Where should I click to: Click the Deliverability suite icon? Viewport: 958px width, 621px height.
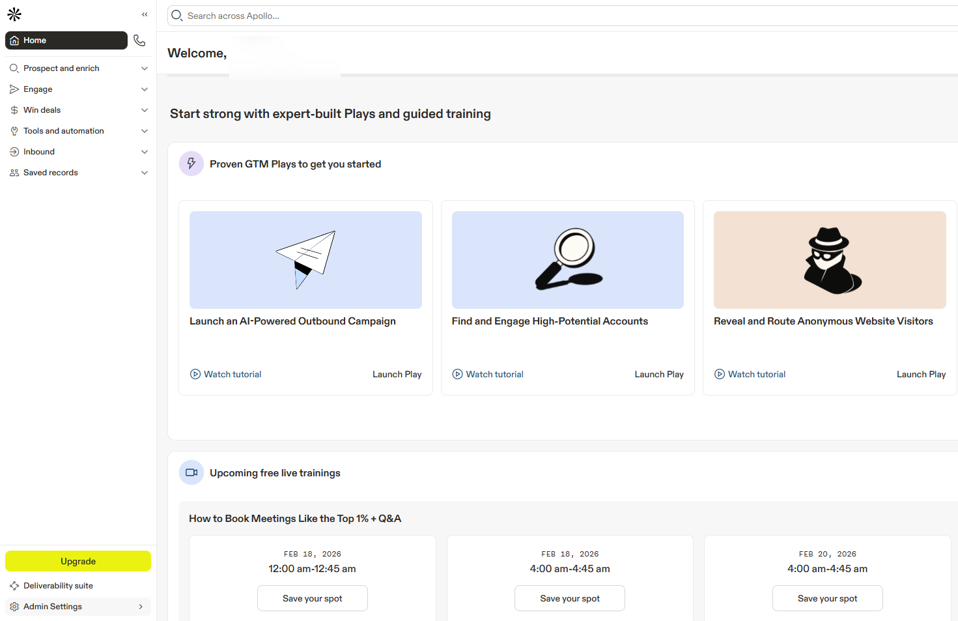coord(14,586)
